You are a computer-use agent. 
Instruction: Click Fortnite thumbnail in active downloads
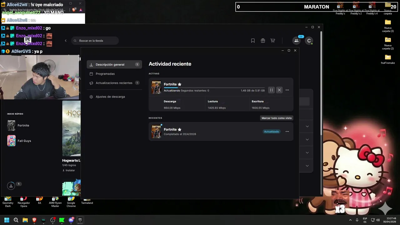pos(156,87)
